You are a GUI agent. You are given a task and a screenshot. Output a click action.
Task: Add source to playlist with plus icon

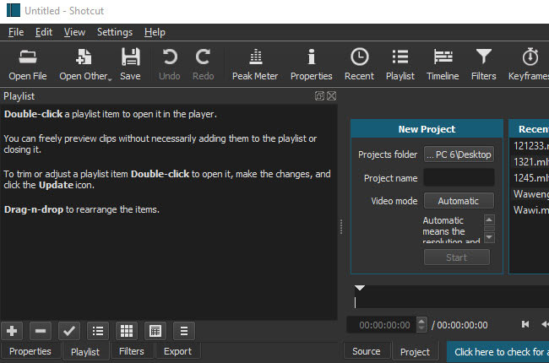pyautogui.click(x=12, y=331)
